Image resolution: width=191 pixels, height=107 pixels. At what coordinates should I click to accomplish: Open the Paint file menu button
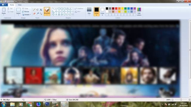(x=4, y=5)
